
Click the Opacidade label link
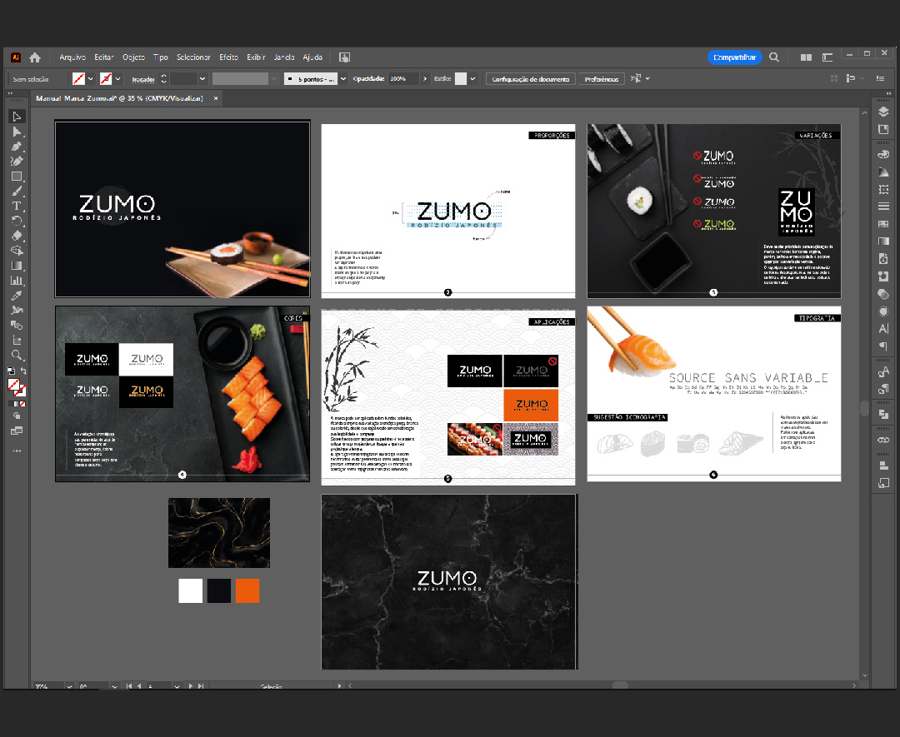click(368, 78)
